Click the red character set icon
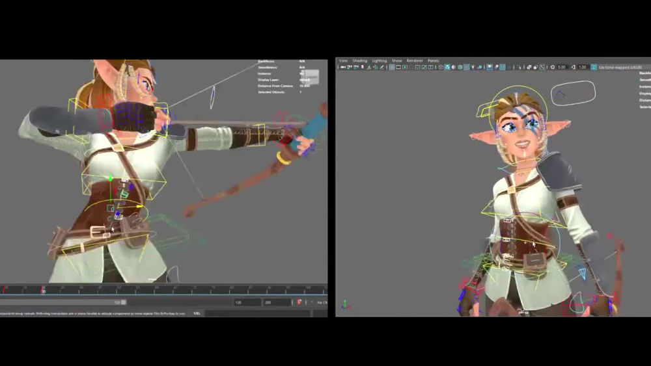 pos(299,302)
